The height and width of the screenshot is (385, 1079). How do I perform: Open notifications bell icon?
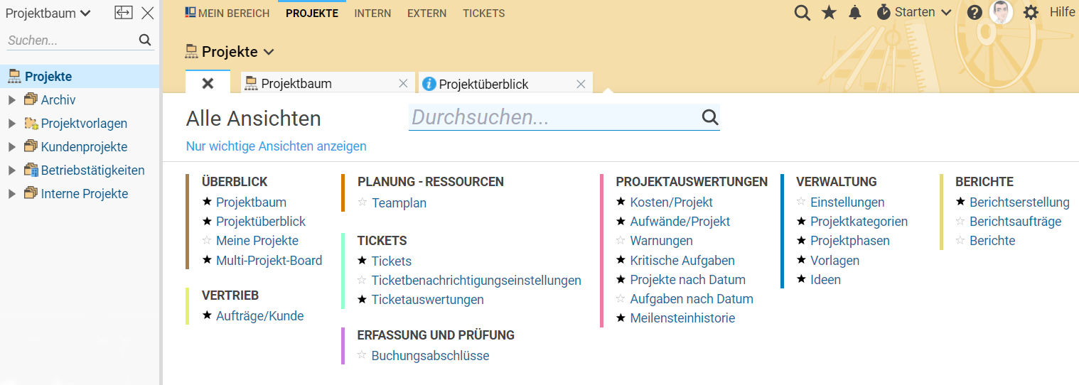855,13
